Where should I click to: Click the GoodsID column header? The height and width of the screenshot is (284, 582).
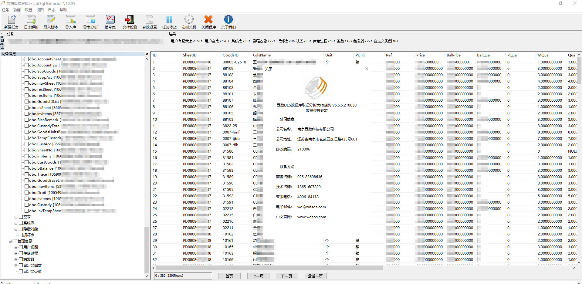point(236,55)
